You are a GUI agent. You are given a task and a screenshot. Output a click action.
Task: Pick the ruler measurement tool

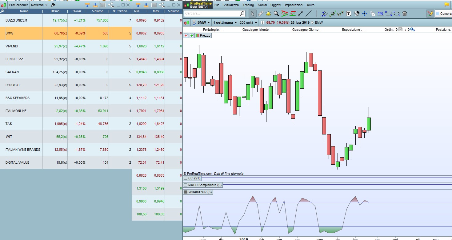pyautogui.click(x=260, y=14)
